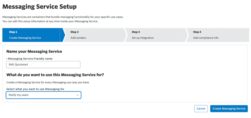This screenshot has height=118, width=251.
Task: Click the 'What do you want to use this Messaging Service for?' heading
Action: (55, 75)
